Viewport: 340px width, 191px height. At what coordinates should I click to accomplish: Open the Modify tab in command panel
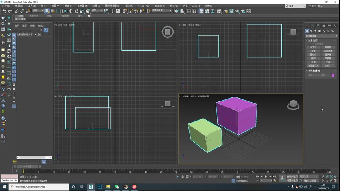click(x=312, y=26)
